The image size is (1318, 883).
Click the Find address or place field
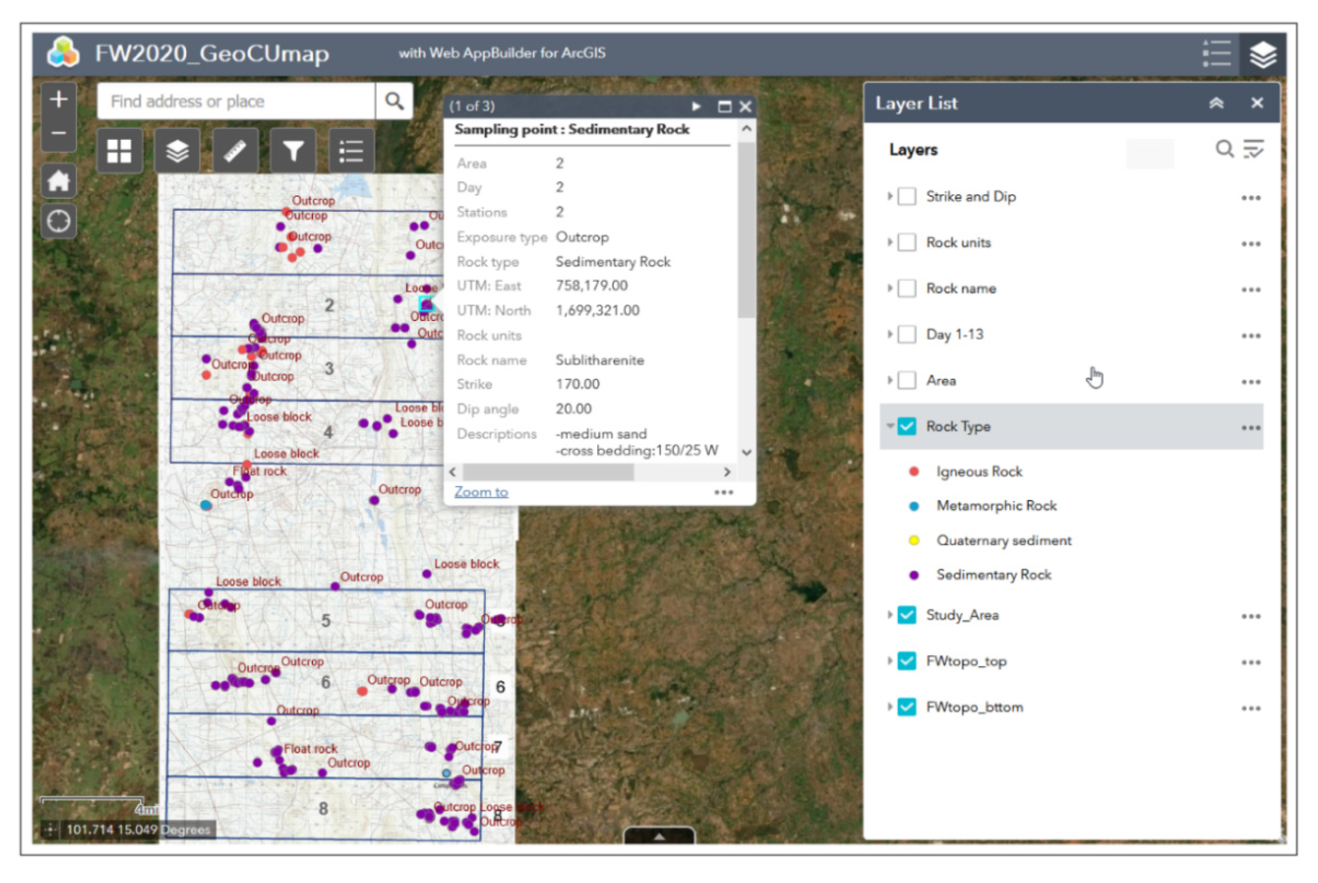236,101
